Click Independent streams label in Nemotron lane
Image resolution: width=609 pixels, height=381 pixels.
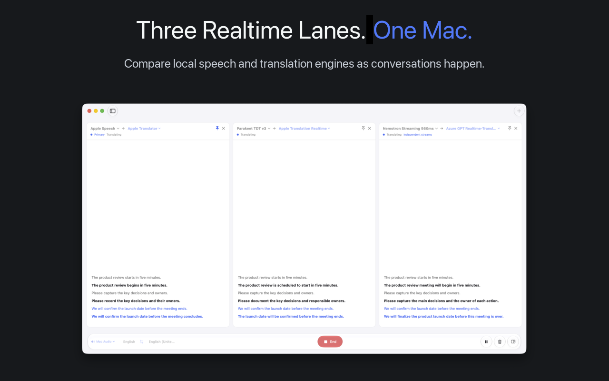[418, 135]
